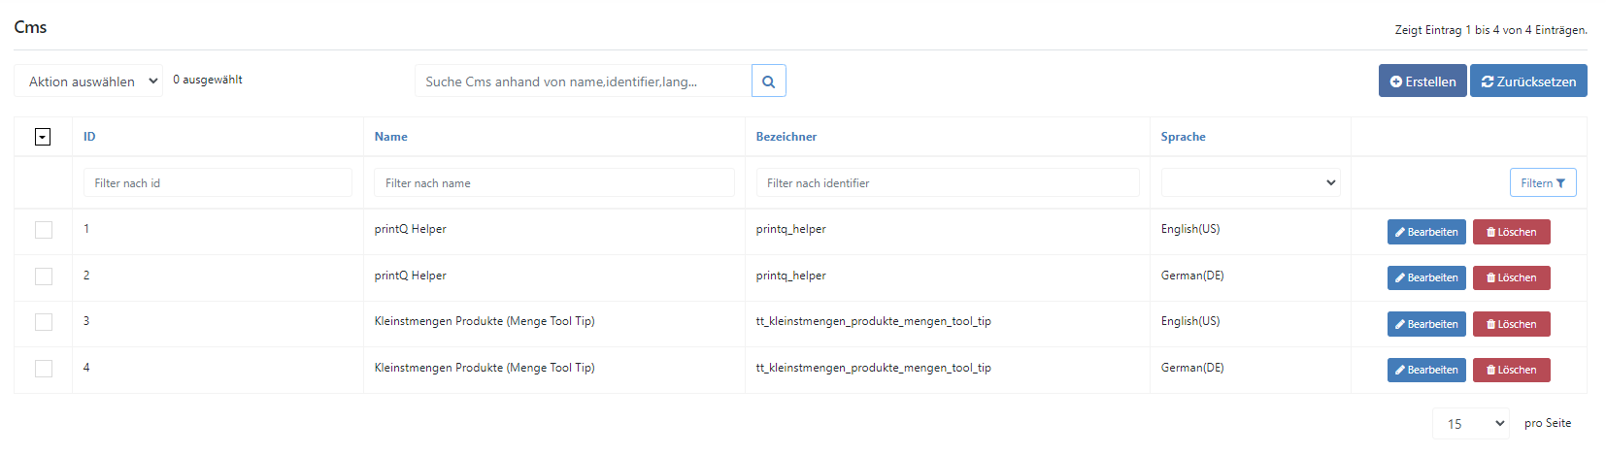Select the checkbox for entry ID 4
This screenshot has height=455, width=1606.
[x=44, y=369]
